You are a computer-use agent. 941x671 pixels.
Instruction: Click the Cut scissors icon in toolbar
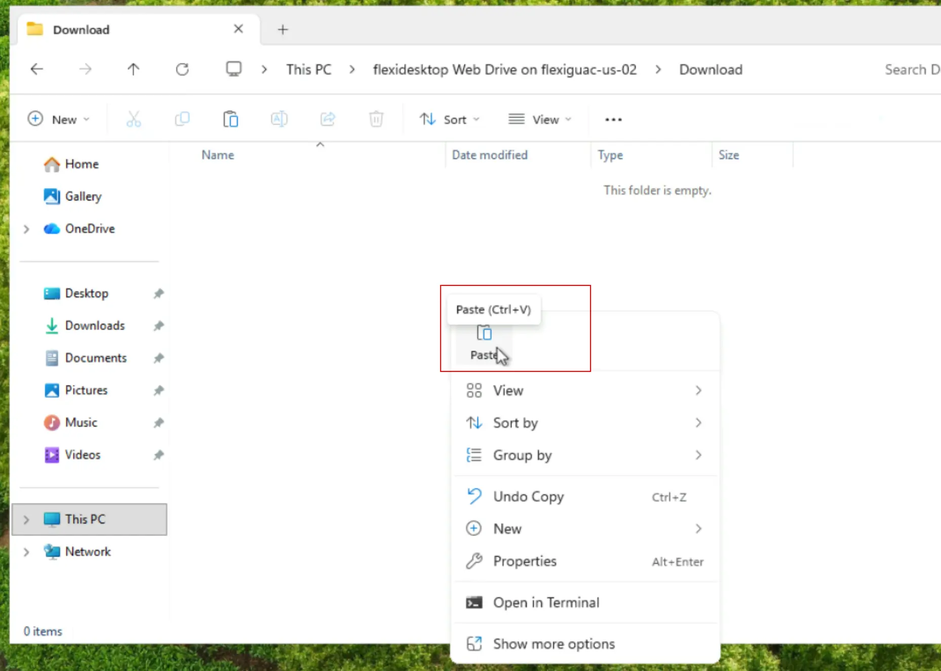134,119
